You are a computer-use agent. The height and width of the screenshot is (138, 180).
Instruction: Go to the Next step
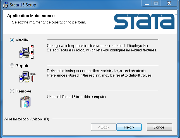pyautogui.click(x=129, y=127)
